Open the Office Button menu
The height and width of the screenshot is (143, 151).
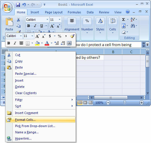pos(7,8)
